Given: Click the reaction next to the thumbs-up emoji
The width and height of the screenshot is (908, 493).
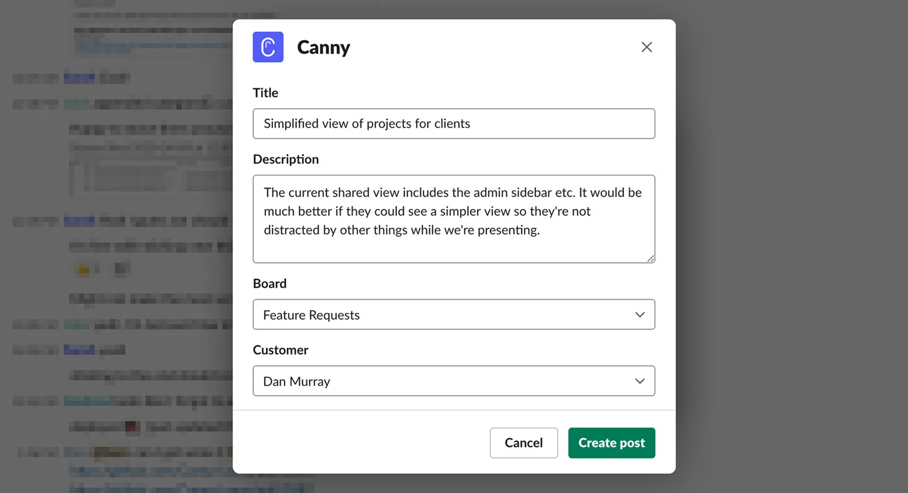Looking at the screenshot, I should click(121, 269).
